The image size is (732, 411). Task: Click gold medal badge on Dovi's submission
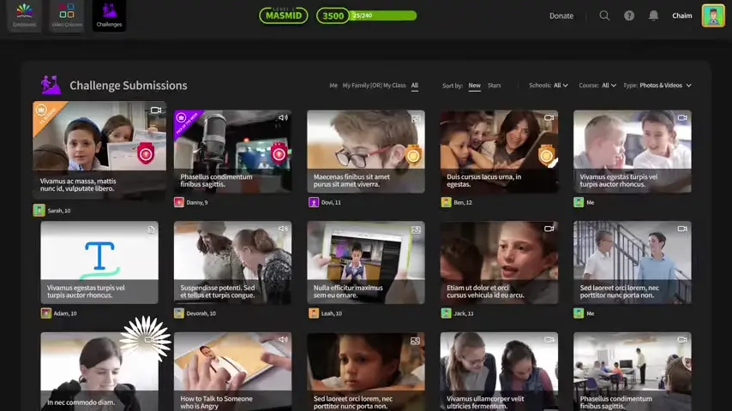[x=413, y=154]
